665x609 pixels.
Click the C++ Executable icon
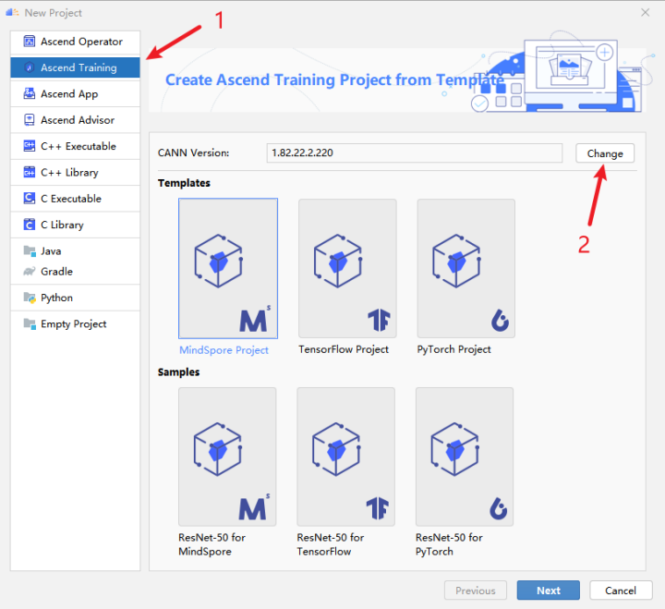tap(30, 146)
